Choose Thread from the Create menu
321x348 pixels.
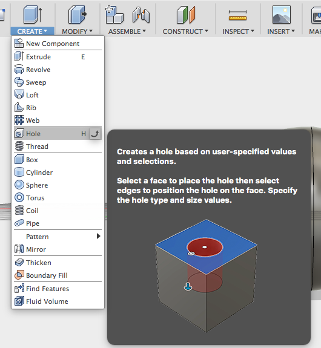click(x=58, y=146)
